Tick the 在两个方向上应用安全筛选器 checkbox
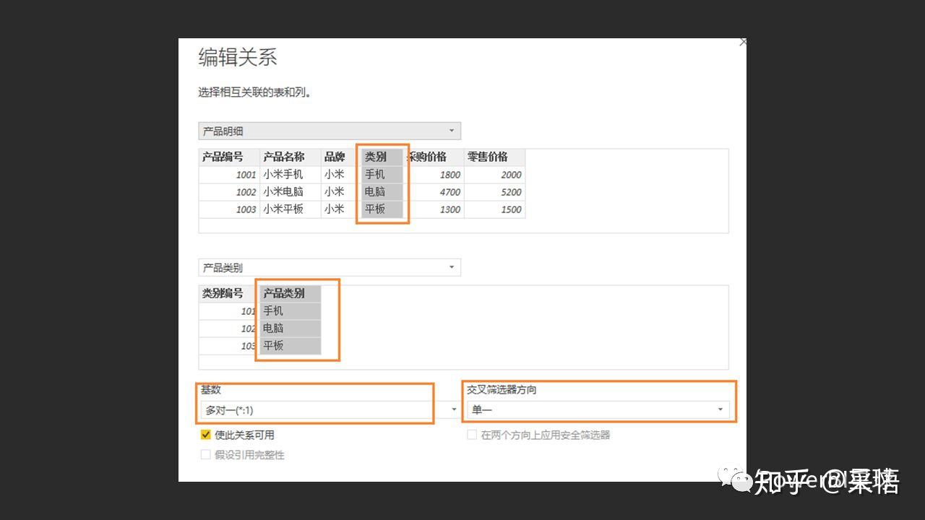Viewport: 925px width, 520px height. [x=472, y=435]
